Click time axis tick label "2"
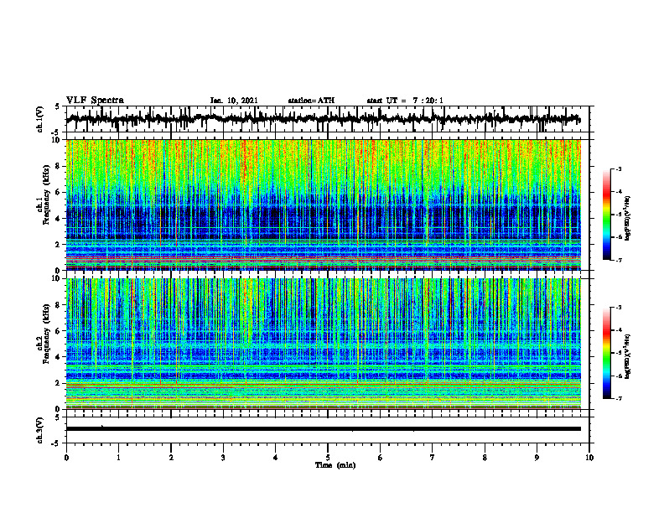 pos(171,458)
